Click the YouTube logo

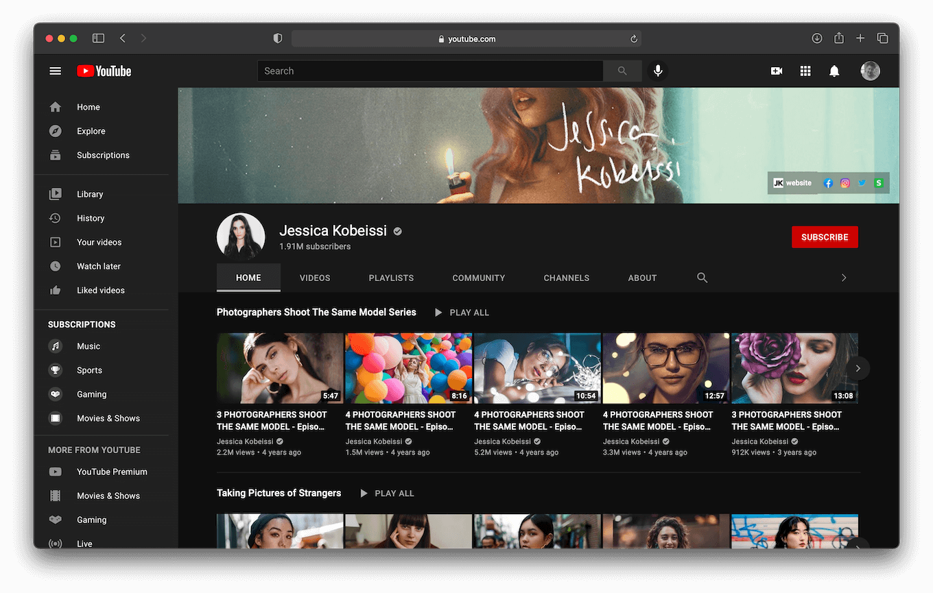click(x=104, y=71)
